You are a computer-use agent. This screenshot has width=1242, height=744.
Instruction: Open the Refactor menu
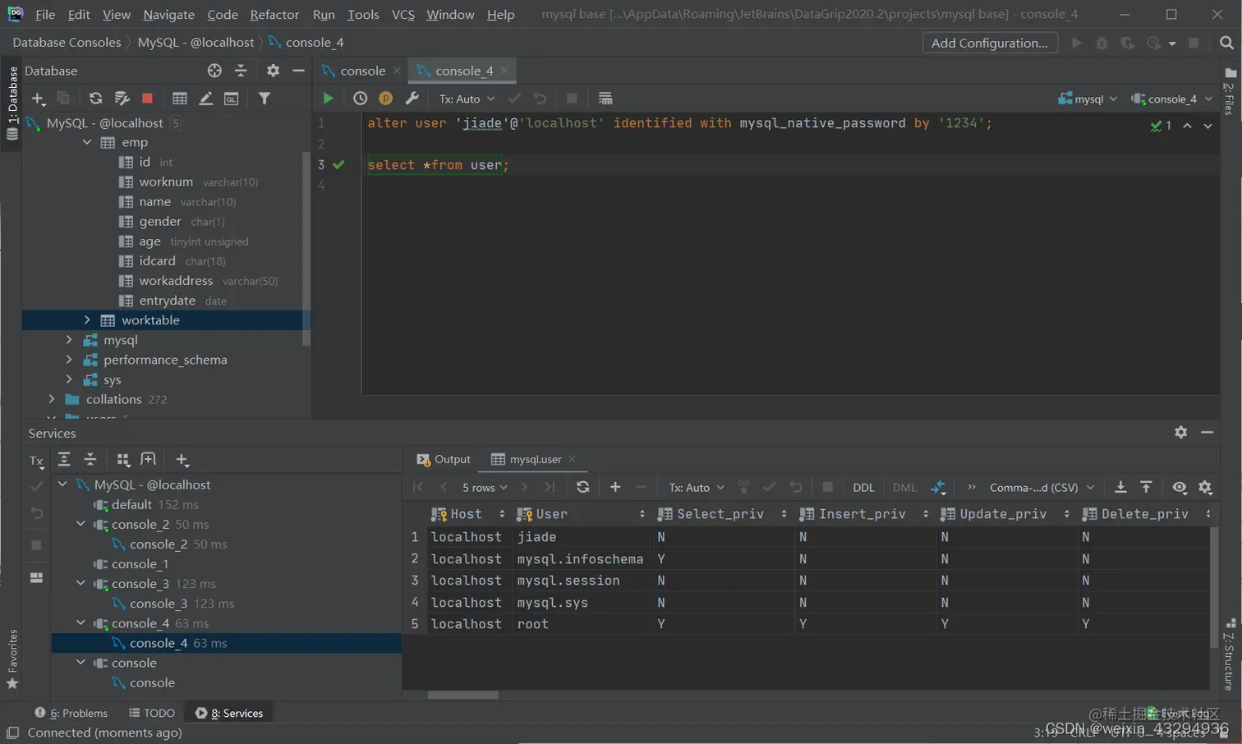click(x=274, y=14)
